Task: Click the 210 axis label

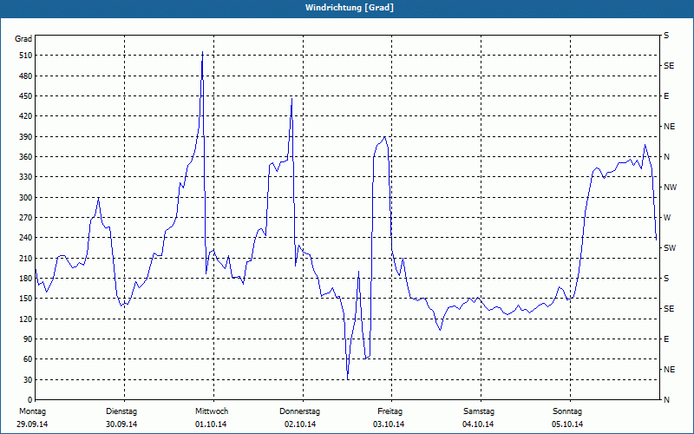Action: [x=26, y=258]
